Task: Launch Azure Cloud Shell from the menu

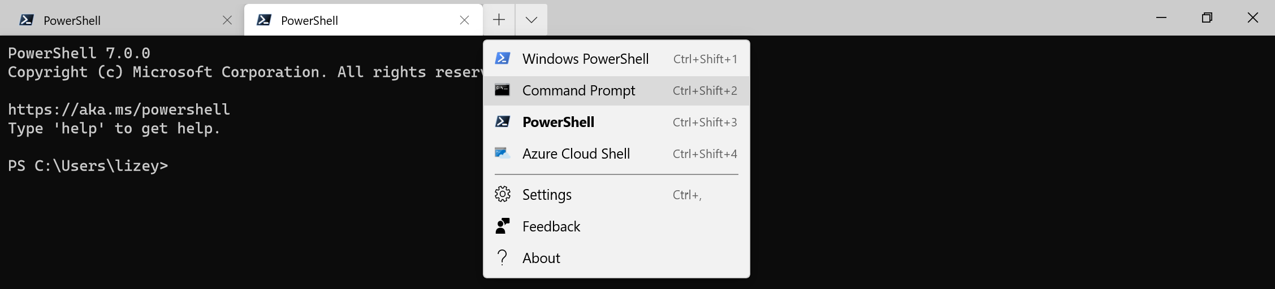Action: point(576,154)
